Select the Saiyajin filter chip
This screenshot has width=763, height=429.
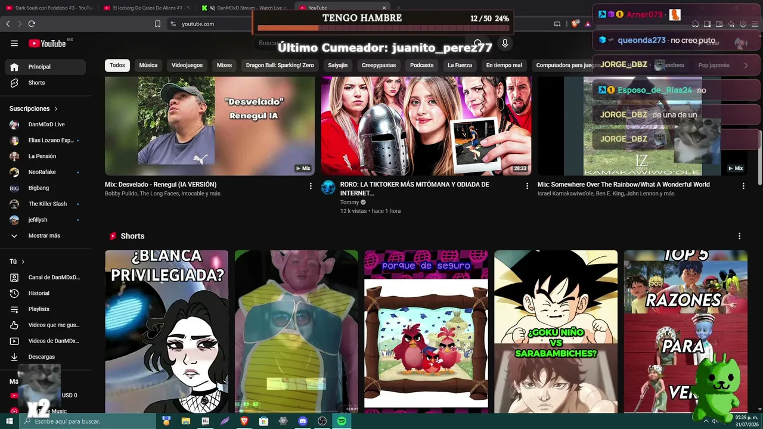tap(337, 66)
